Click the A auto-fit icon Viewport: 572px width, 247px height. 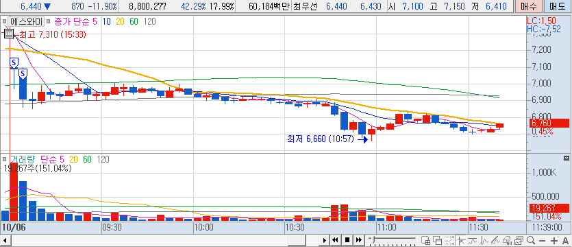point(565,240)
